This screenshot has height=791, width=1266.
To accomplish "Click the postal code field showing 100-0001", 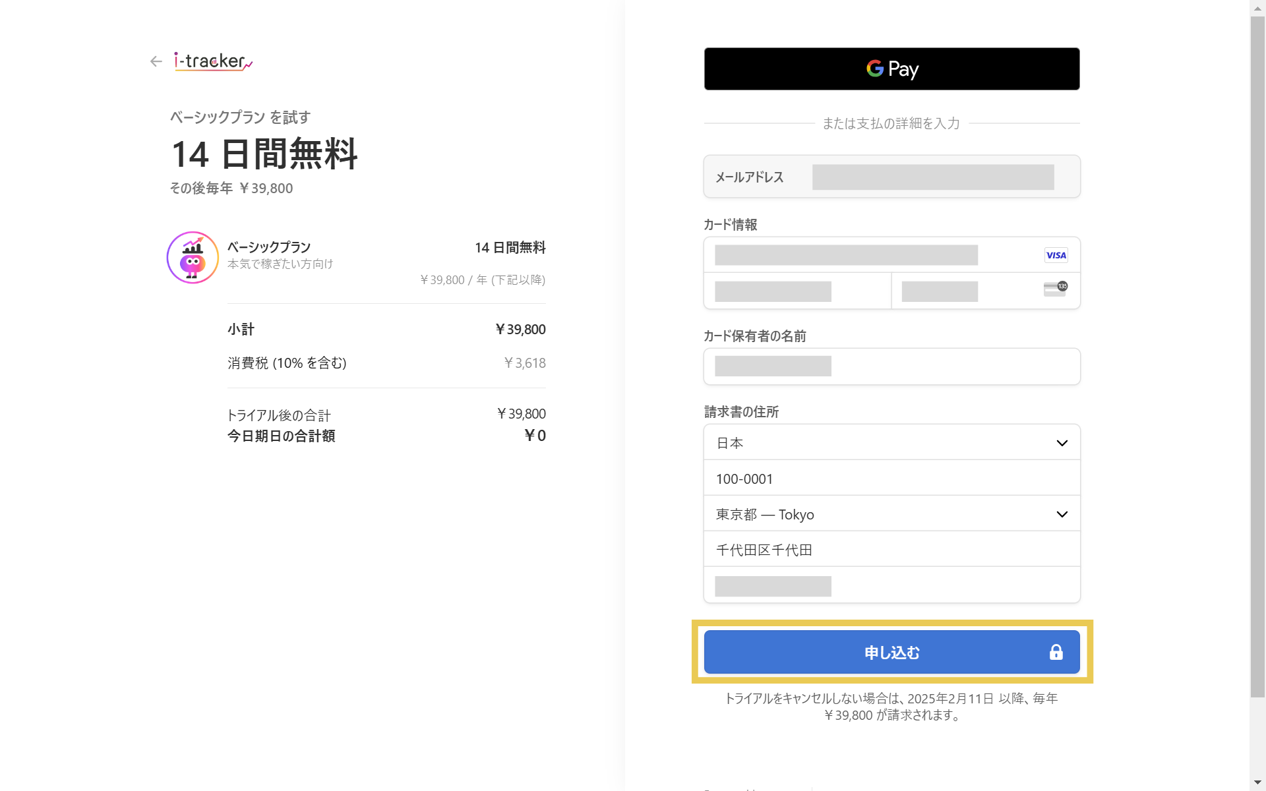I will pos(891,479).
